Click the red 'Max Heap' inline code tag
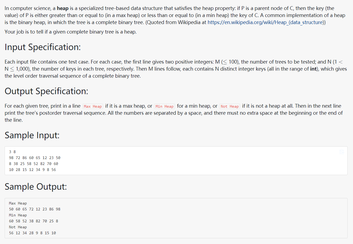The image size is (353, 244). (x=93, y=106)
